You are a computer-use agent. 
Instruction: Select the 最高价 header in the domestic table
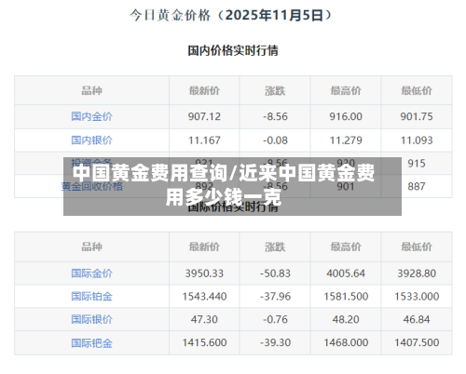click(346, 90)
